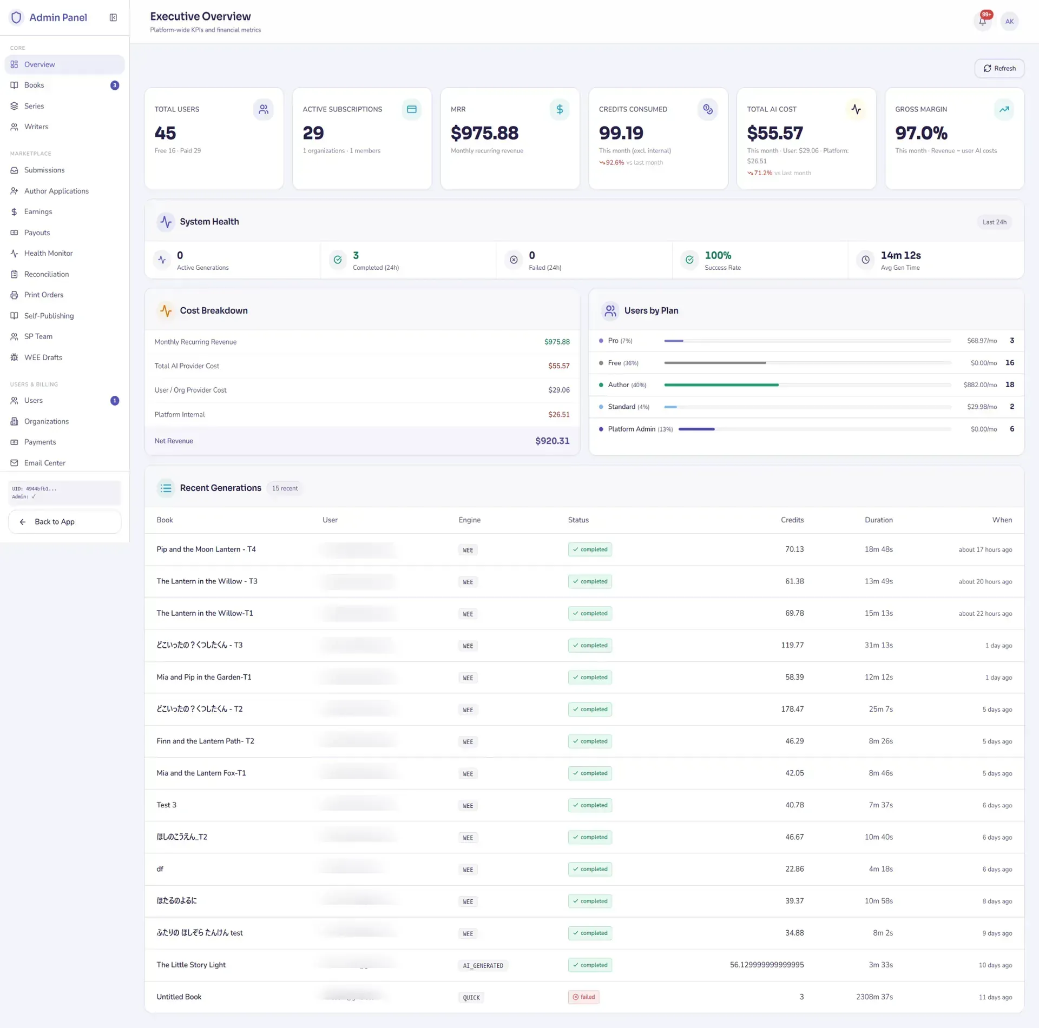1039x1028 pixels.
Task: Click the Active Subscriptions card icon
Action: [411, 109]
